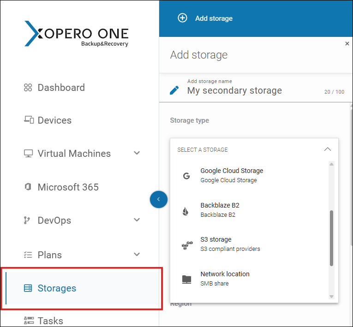Click the 'Add storage' panel heading
Screen dimensions: 353x327
199,55
